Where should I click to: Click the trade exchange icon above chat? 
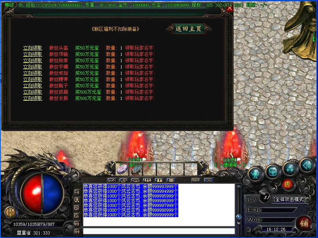point(124,180)
